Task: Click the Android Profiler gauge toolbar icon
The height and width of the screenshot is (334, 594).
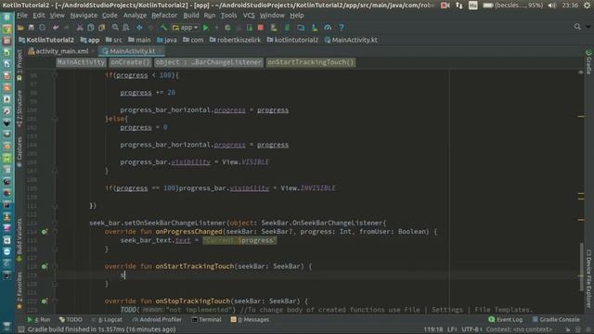Action: (x=328, y=28)
